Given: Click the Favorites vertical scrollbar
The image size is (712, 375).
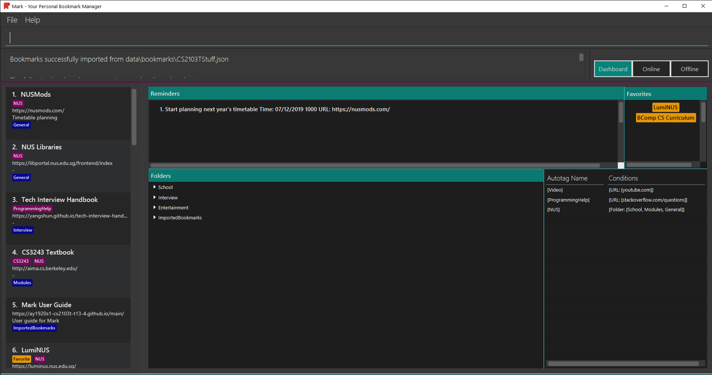Looking at the screenshot, I should pyautogui.click(x=703, y=112).
